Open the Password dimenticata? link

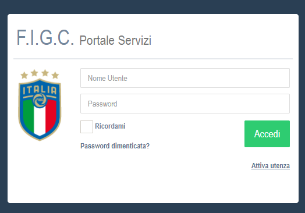pyautogui.click(x=115, y=146)
